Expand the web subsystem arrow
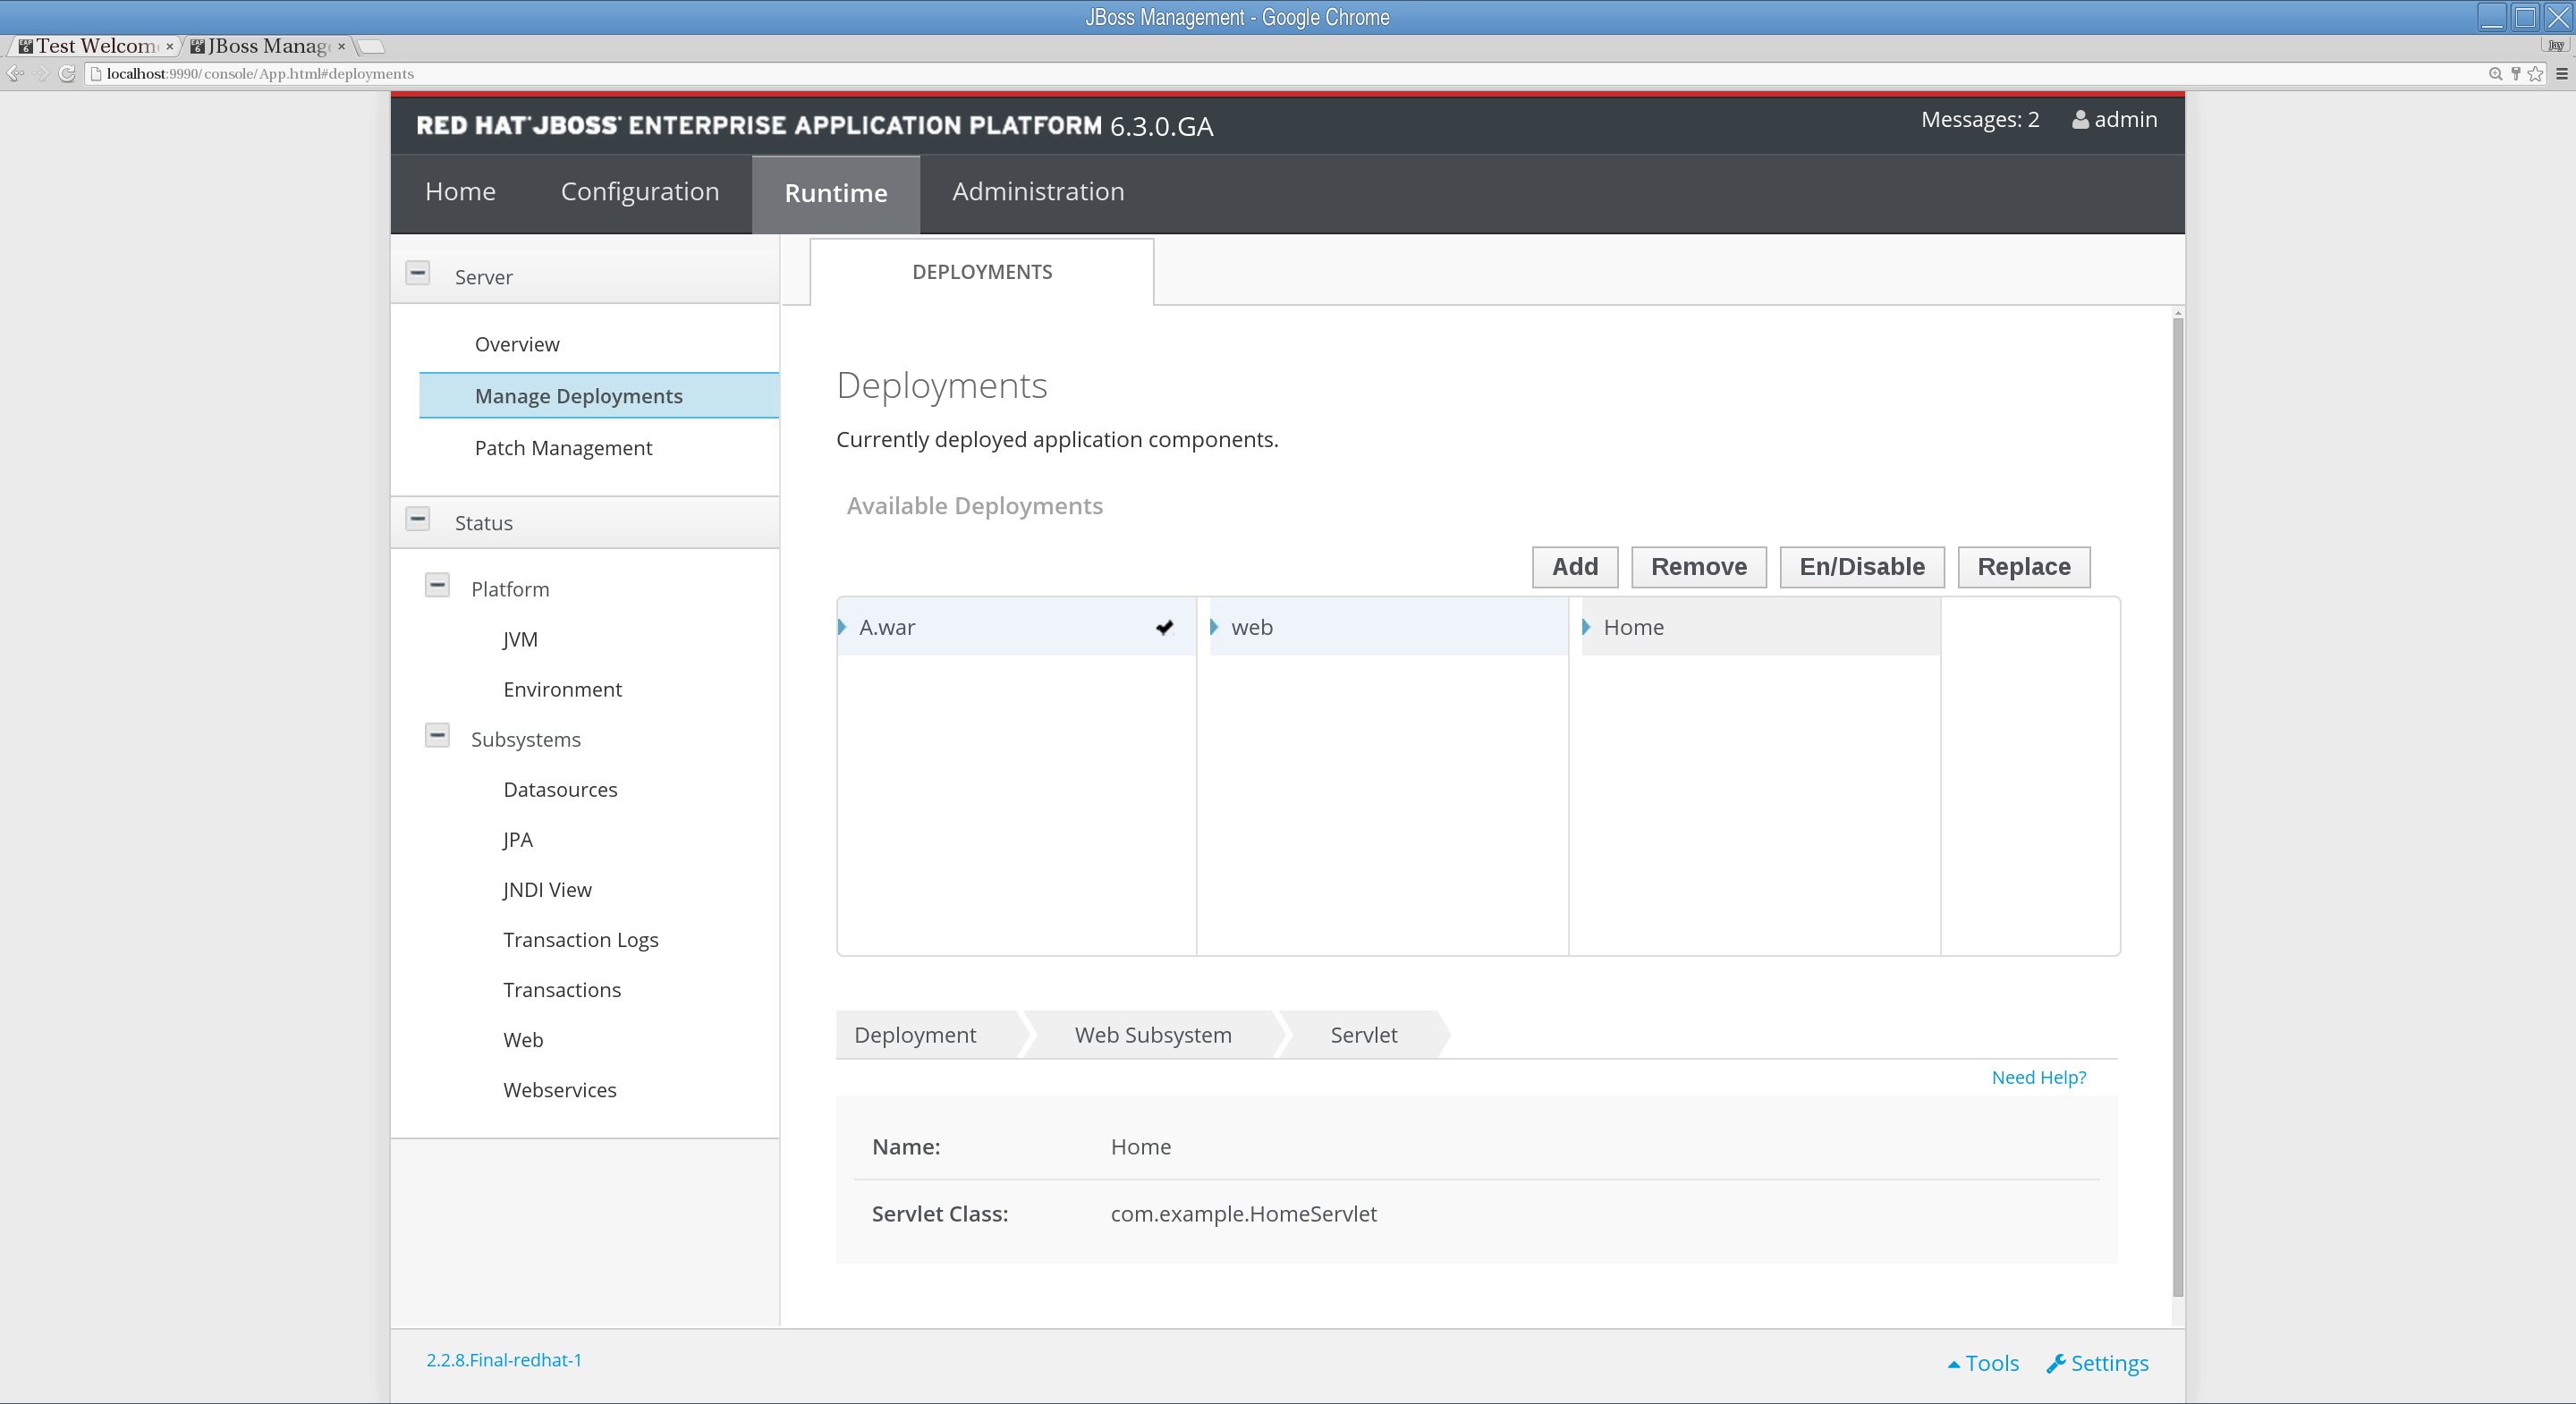 point(1214,627)
